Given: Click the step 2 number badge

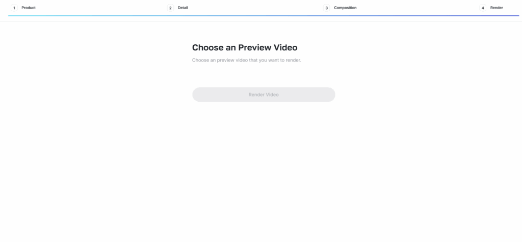Looking at the screenshot, I should [x=170, y=8].
